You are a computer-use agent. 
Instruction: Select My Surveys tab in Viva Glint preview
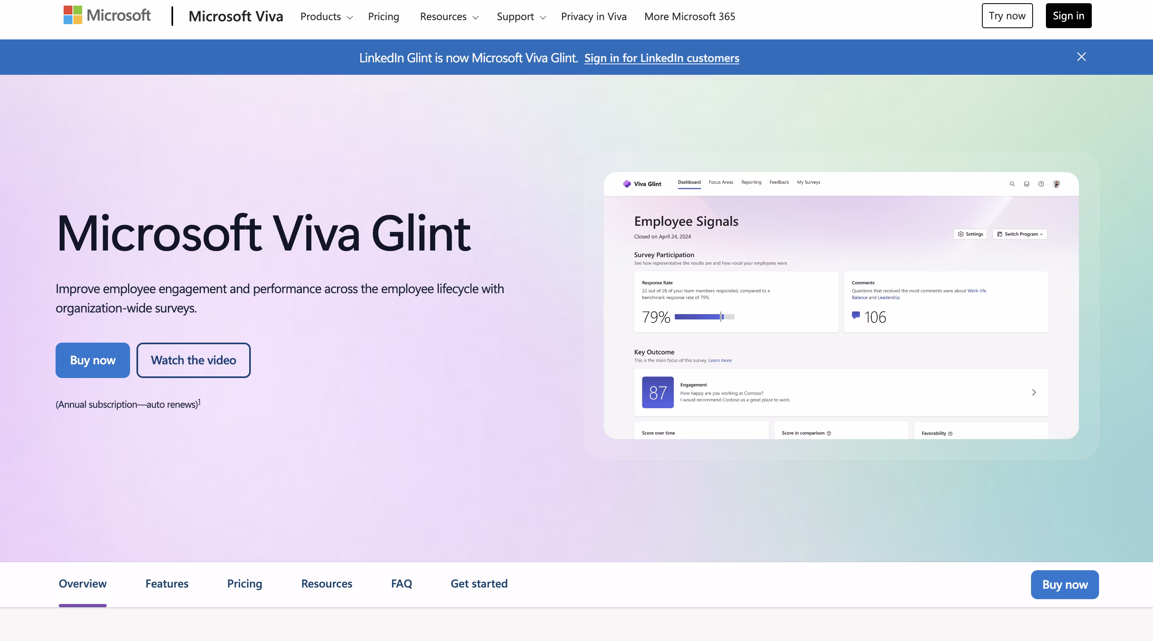tap(808, 183)
